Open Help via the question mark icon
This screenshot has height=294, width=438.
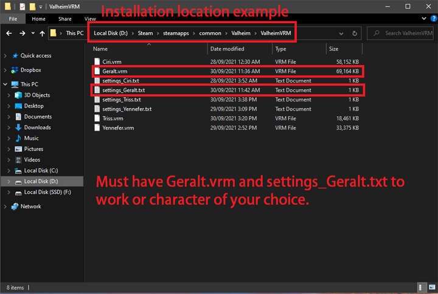(x=434, y=18)
